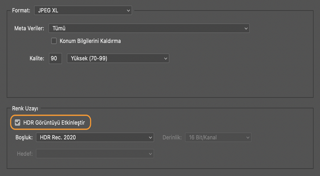
Task: Enable the Konum Bilgilerini Kaldırma checkbox
Action: coord(54,41)
